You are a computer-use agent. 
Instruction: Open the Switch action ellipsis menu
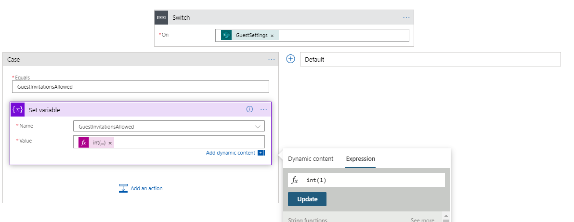pyautogui.click(x=406, y=17)
